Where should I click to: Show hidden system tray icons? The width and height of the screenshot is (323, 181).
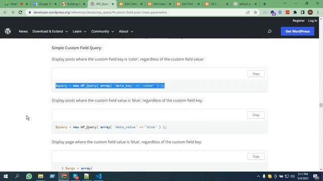tap(258, 176)
